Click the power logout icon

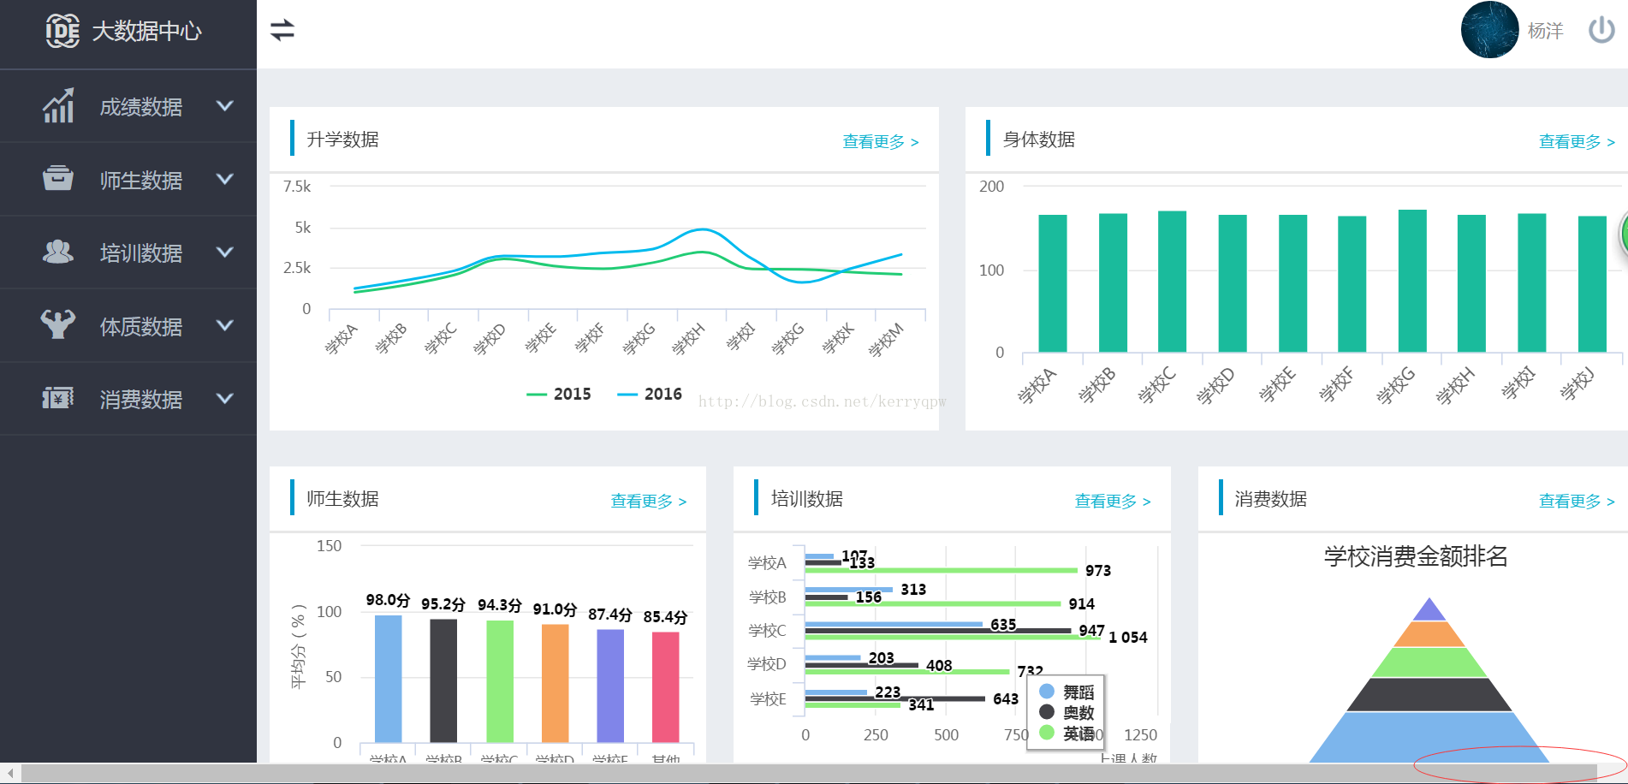1601,30
